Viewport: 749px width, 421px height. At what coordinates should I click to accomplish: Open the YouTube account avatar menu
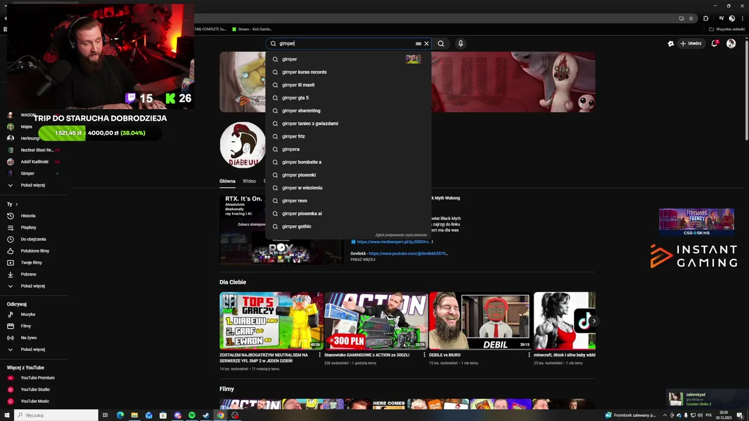point(731,43)
